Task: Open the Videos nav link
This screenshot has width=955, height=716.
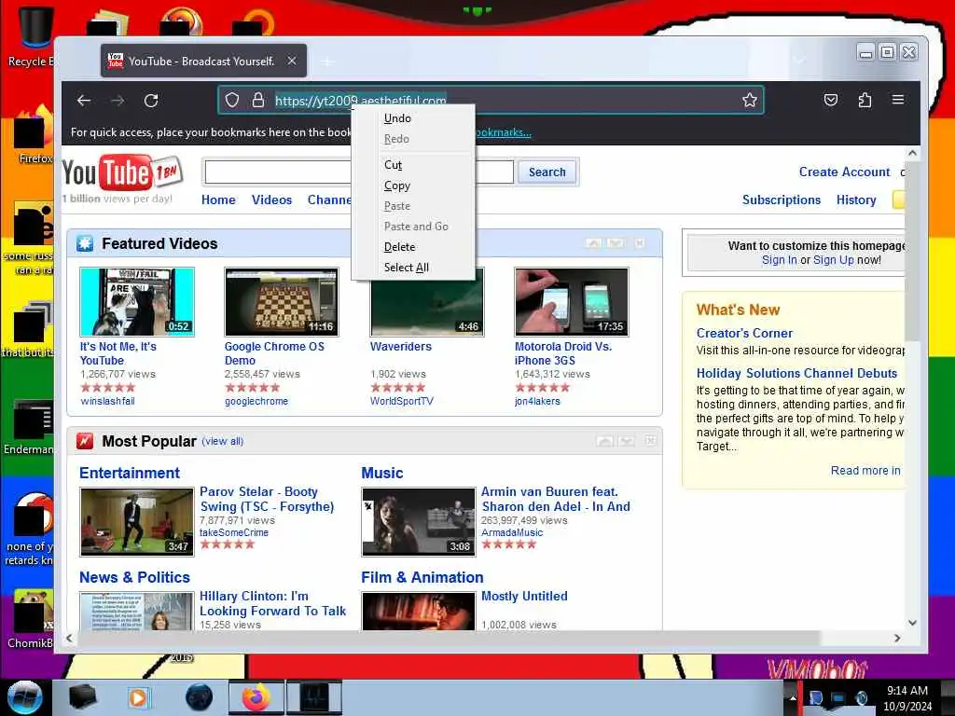Action: [271, 200]
